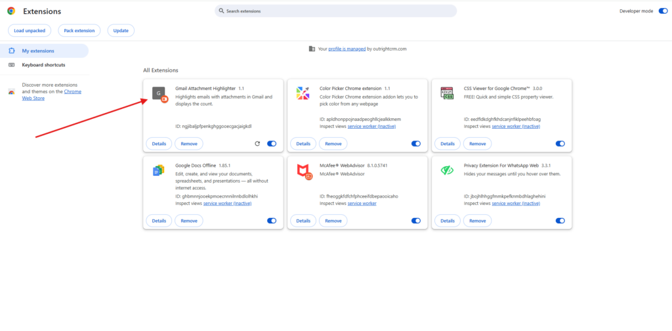The height and width of the screenshot is (331, 672).
Task: Click the My extensions puzzle icon
Action: (x=12, y=51)
